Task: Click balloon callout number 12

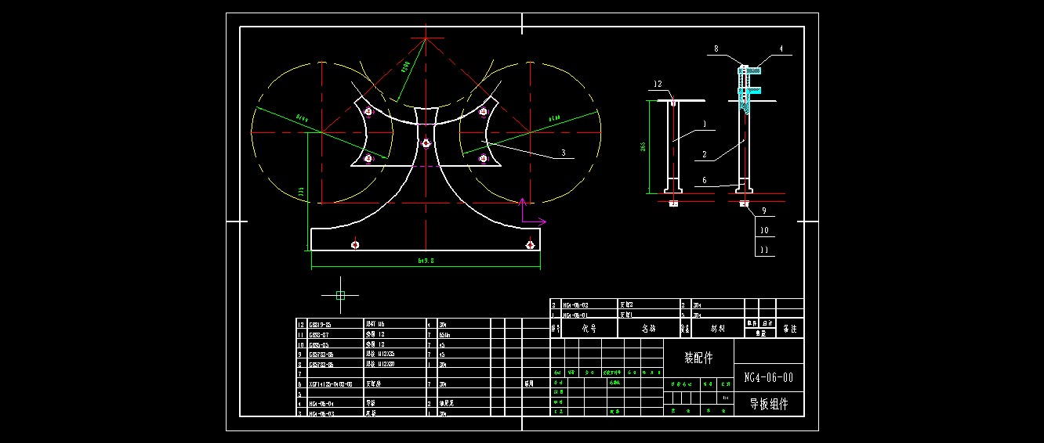Action: [658, 84]
